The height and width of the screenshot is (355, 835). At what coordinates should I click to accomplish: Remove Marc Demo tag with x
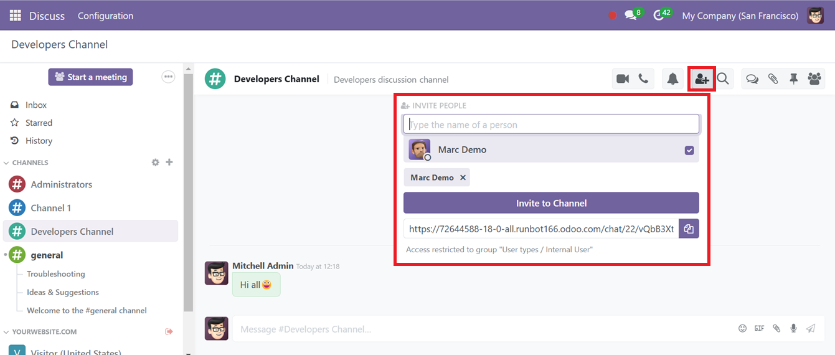[463, 177]
